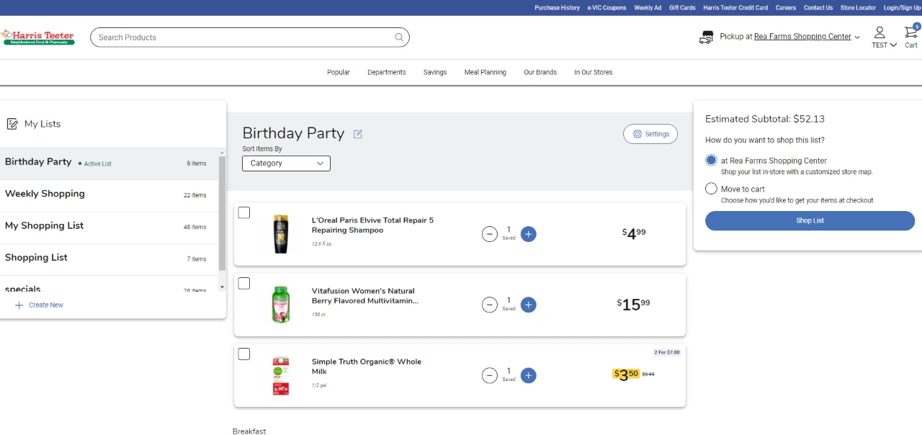Check the Vitafusion multivitamin checkbox
This screenshot has width=922, height=435.
tap(244, 283)
